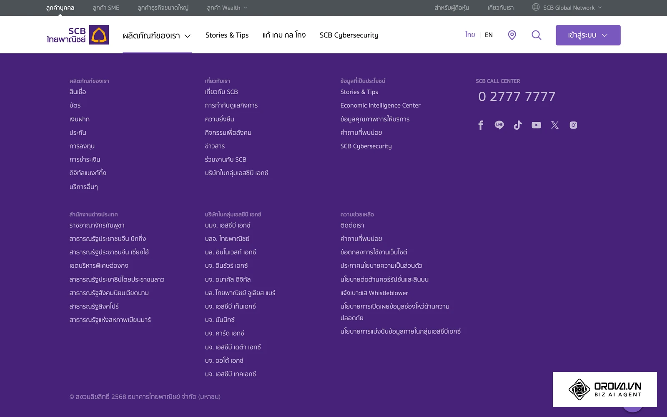
Task: Open เกี่ยวกับเรา in top bar
Action: 501,8
